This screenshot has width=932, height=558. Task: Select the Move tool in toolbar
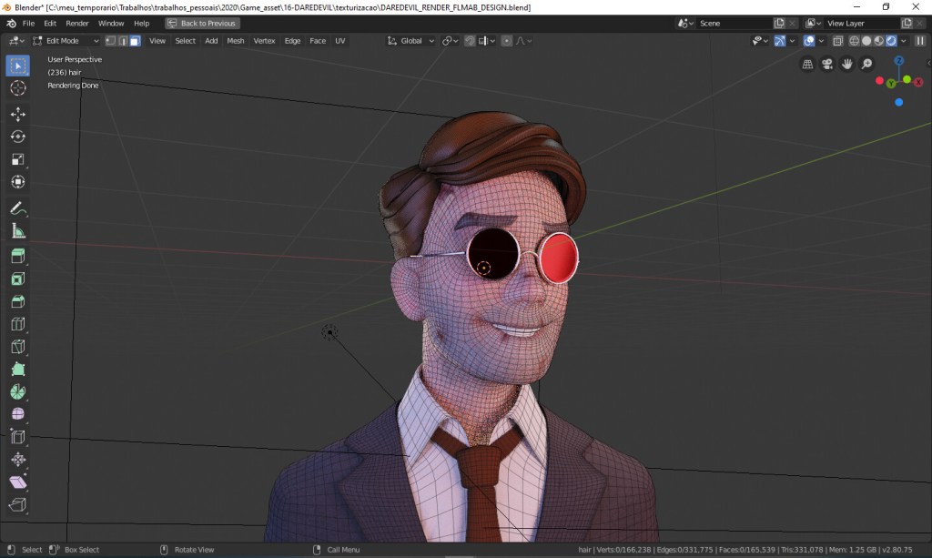click(17, 114)
